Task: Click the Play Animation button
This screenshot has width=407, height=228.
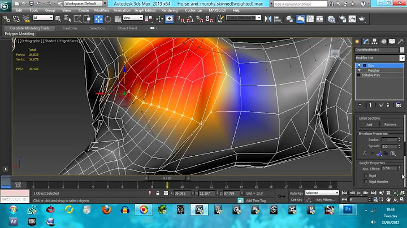Action: click(359, 193)
